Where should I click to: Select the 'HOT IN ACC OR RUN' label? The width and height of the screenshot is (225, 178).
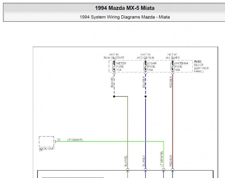145,56
